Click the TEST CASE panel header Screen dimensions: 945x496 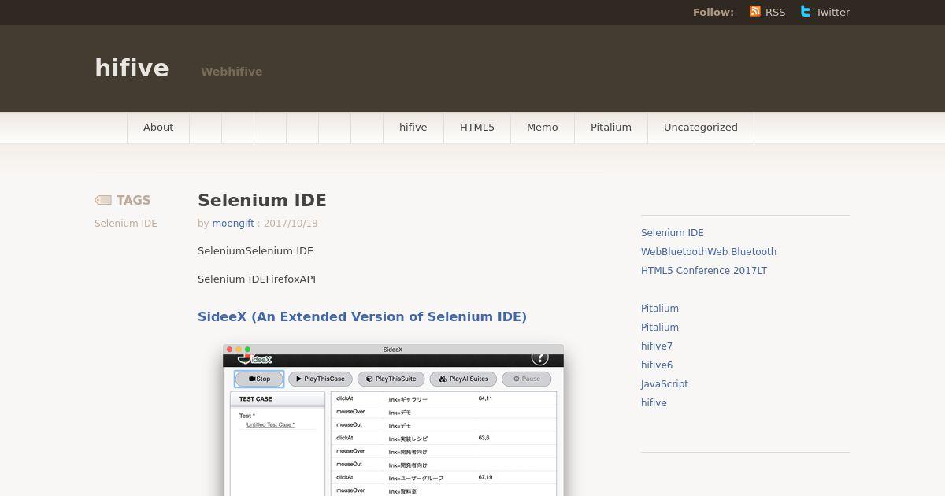(277, 399)
